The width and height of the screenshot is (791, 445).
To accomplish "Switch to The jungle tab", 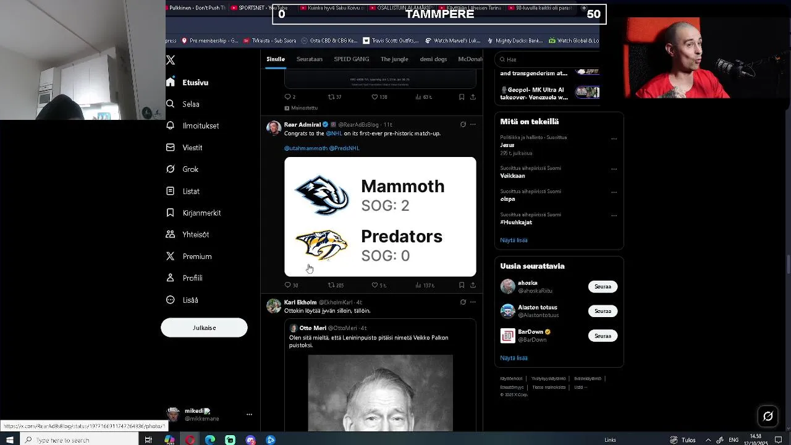I will 394,59.
